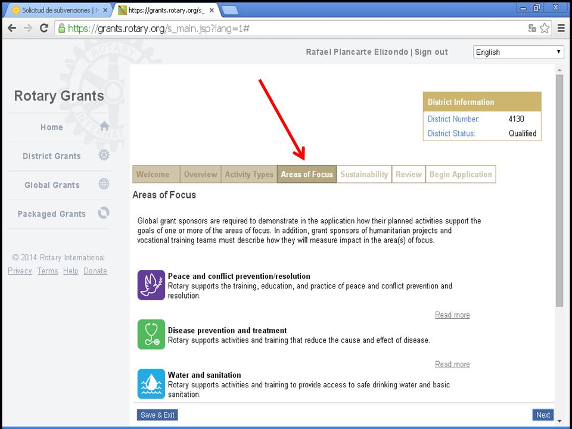Switch to the Activity Types tab

[x=249, y=174]
